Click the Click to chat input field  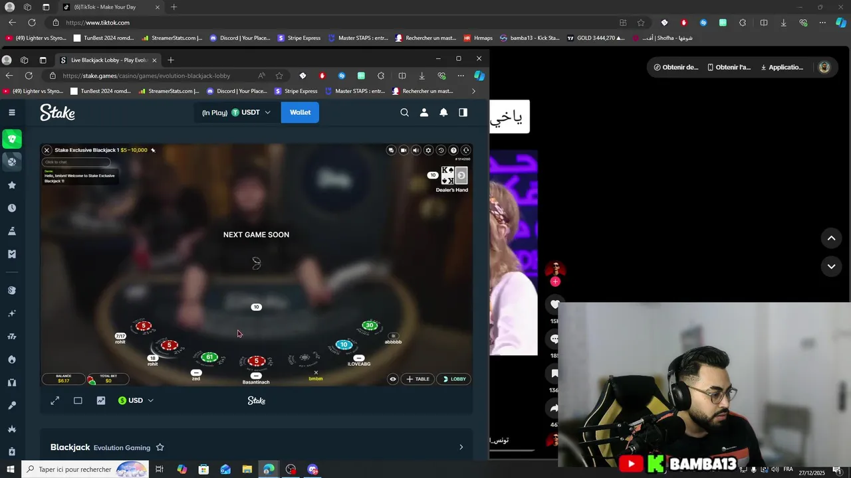[x=76, y=162]
